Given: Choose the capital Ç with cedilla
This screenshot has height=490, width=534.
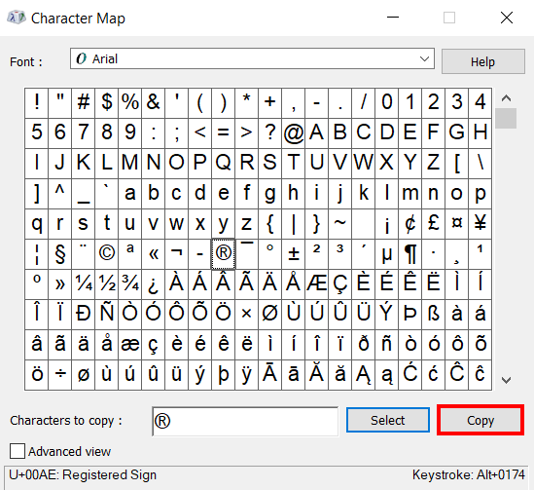Looking at the screenshot, I should 339,284.
